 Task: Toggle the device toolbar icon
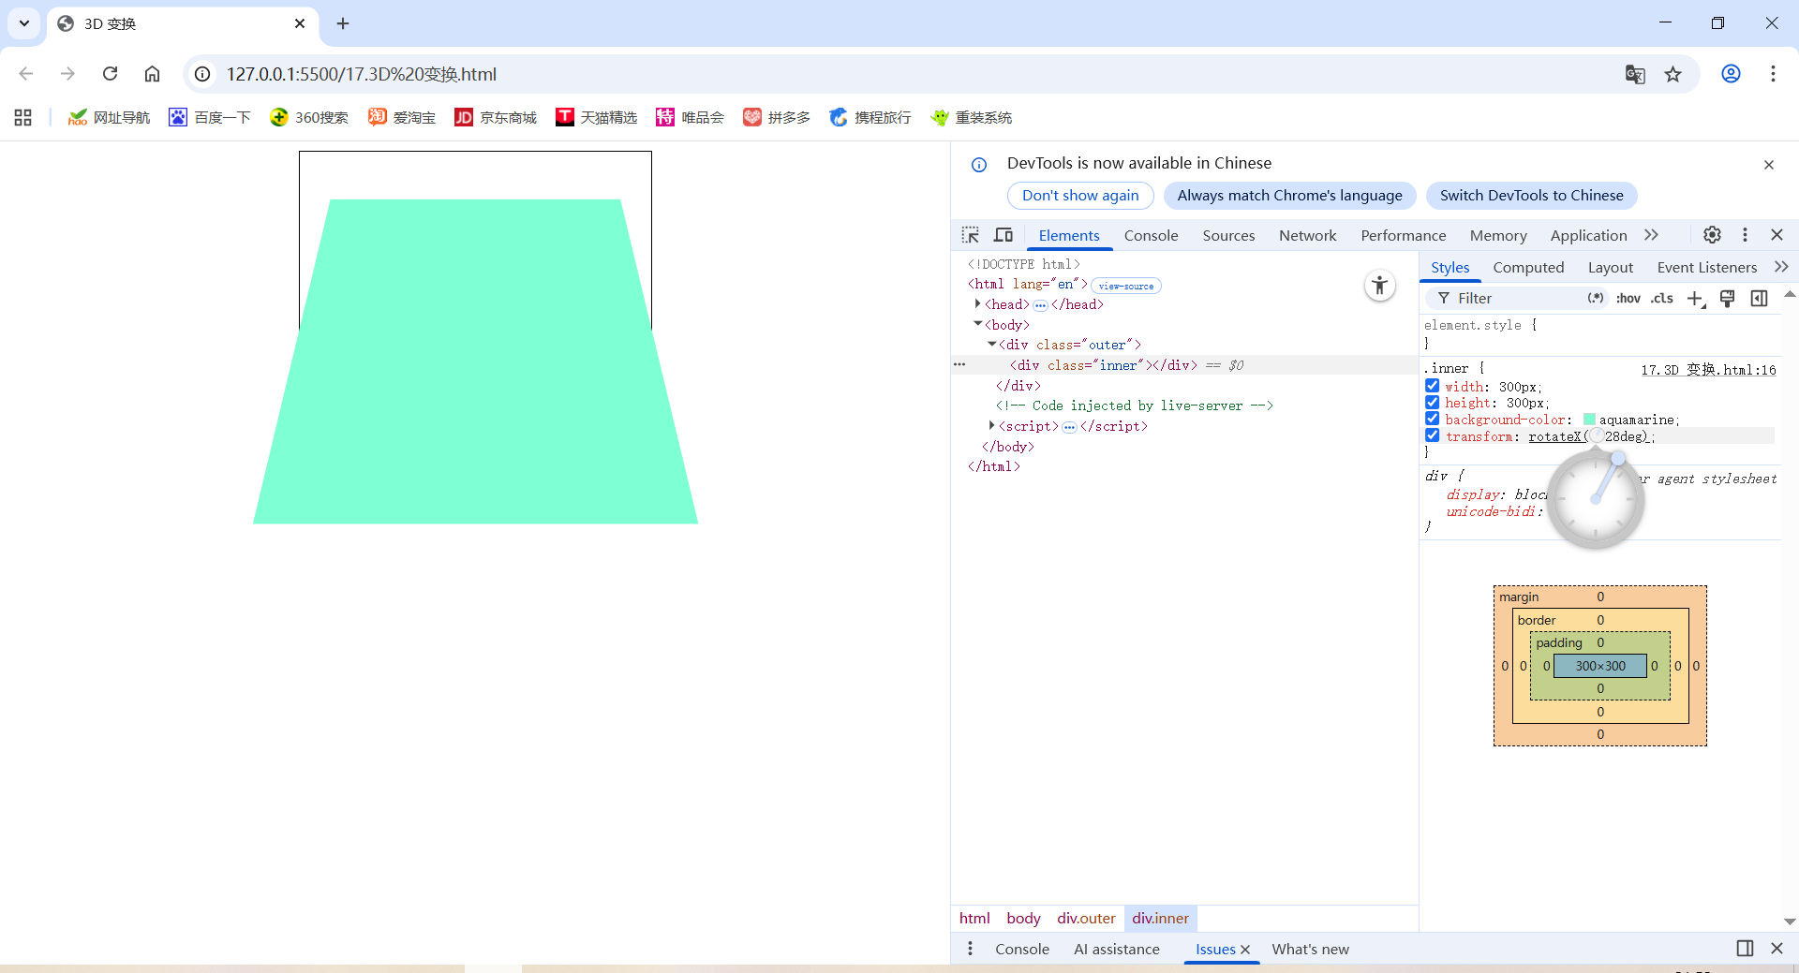(x=1004, y=235)
